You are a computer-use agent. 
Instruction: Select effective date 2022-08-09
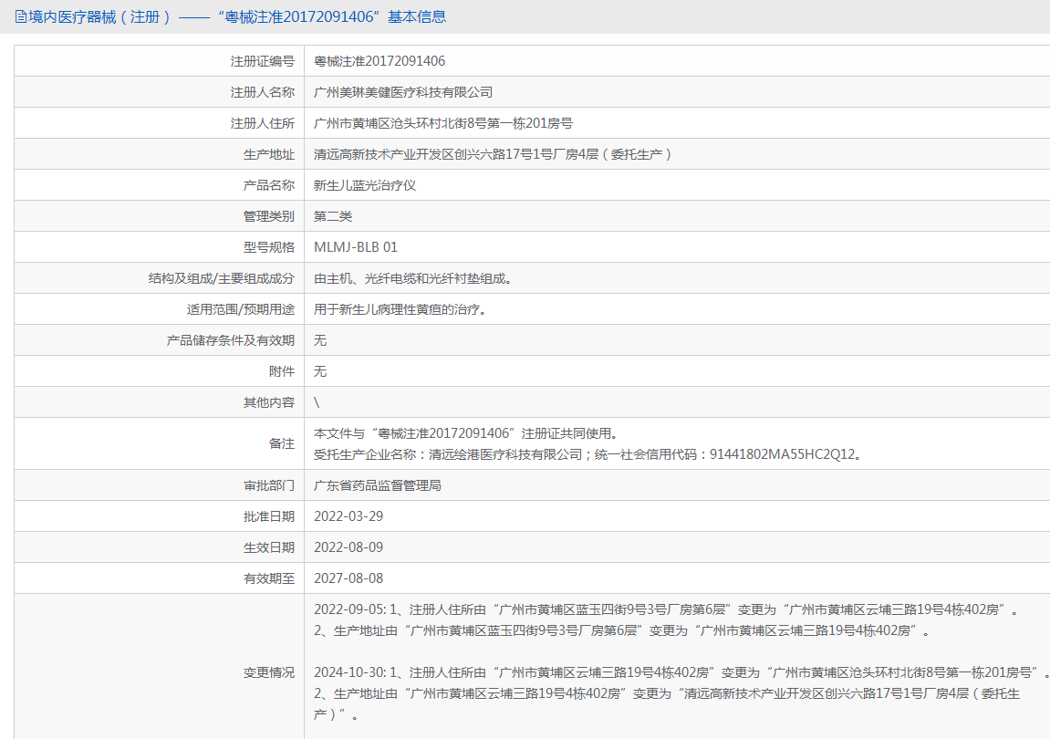coord(348,547)
